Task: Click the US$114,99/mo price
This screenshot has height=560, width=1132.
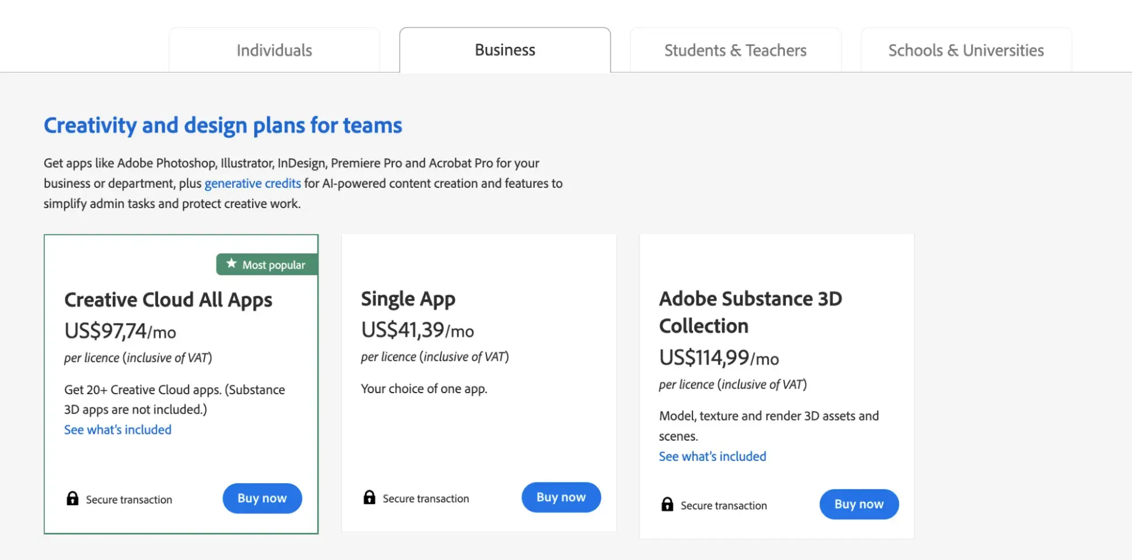Action: (719, 357)
